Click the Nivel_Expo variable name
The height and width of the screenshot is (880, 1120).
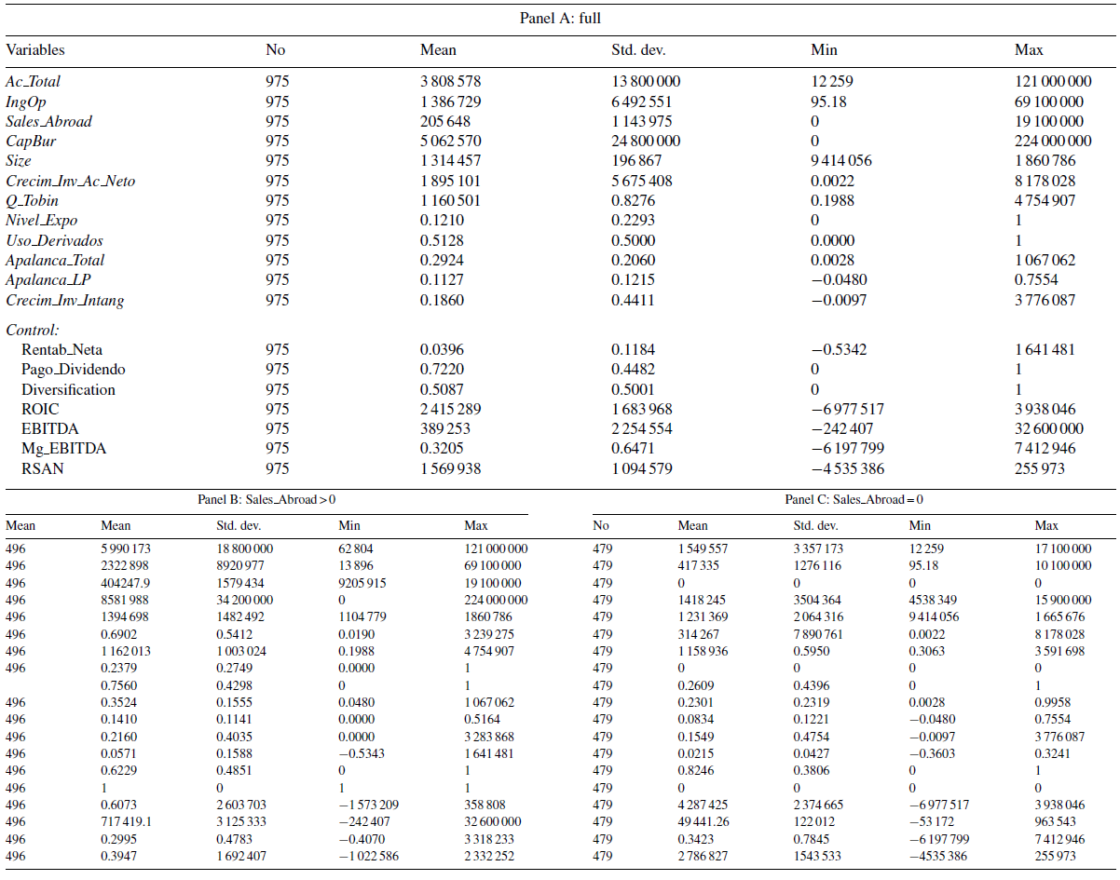41,221
